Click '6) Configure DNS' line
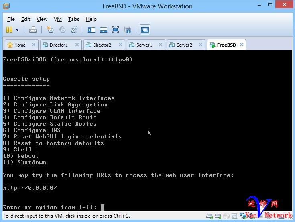The height and width of the screenshot is (222, 295). click(x=32, y=130)
